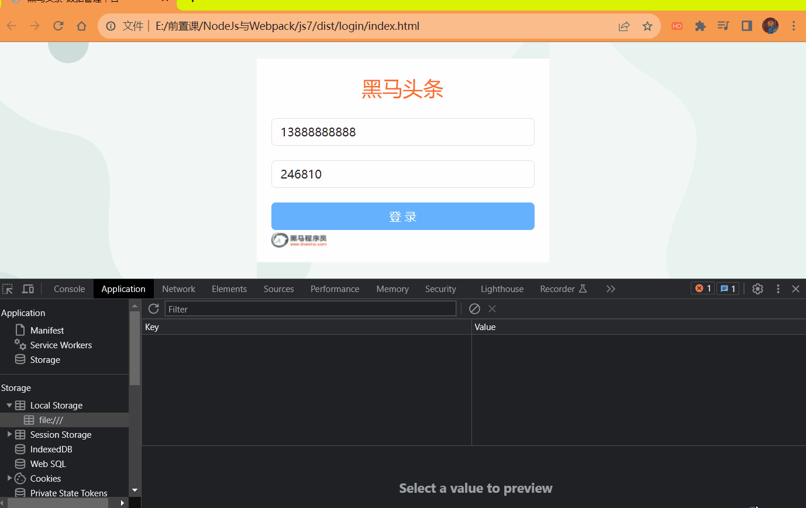Close the DevTools panel

[795, 289]
